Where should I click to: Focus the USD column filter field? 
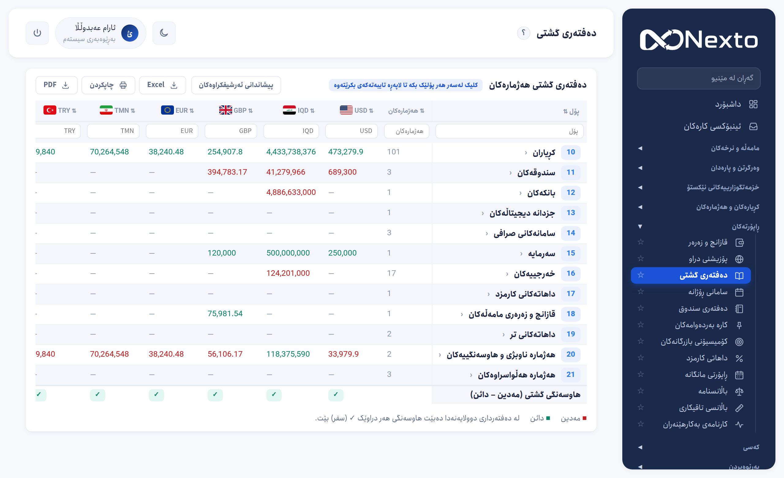point(351,131)
